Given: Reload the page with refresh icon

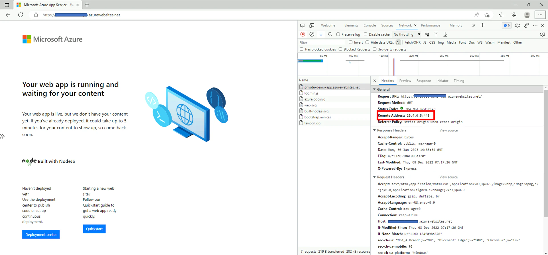Looking at the screenshot, I should tap(21, 15).
